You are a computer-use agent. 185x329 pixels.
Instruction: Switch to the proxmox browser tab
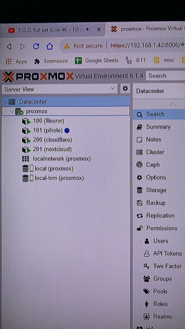click(145, 29)
